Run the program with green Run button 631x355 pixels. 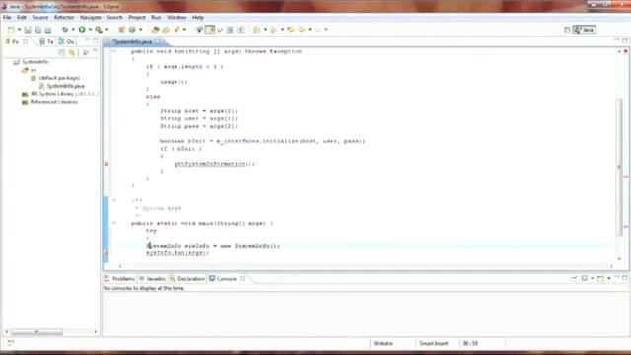pos(82,30)
